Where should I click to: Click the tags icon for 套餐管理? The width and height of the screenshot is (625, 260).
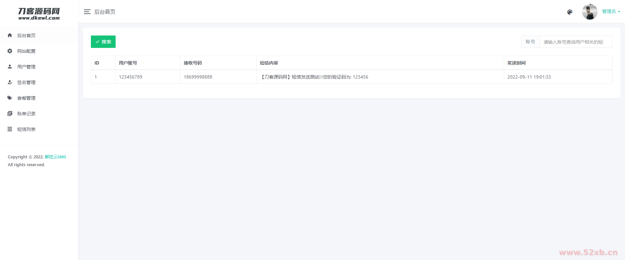tap(10, 98)
